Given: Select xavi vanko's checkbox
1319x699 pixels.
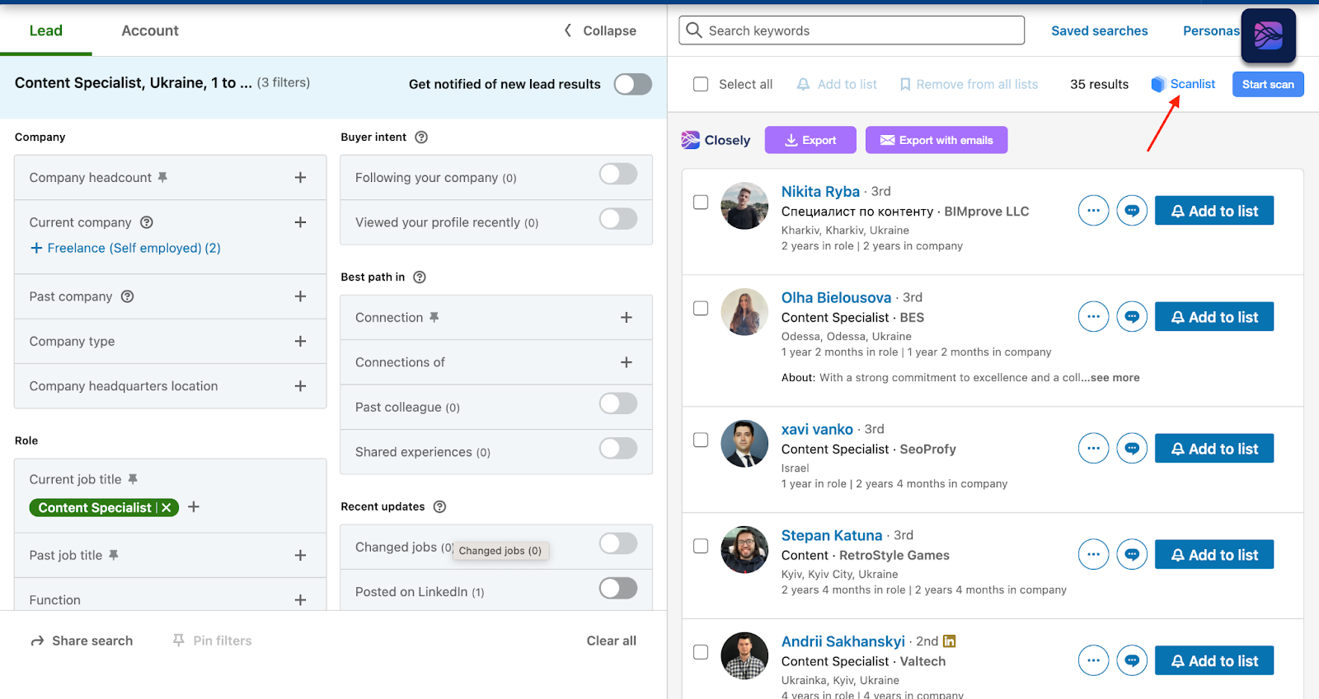Looking at the screenshot, I should point(701,440).
